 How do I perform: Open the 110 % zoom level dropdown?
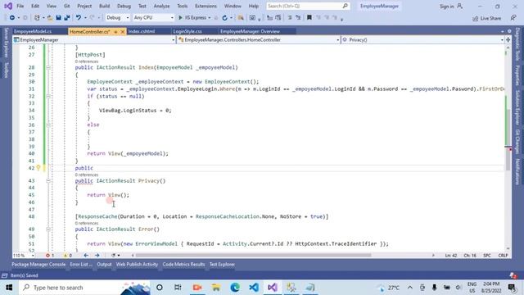coord(24,255)
